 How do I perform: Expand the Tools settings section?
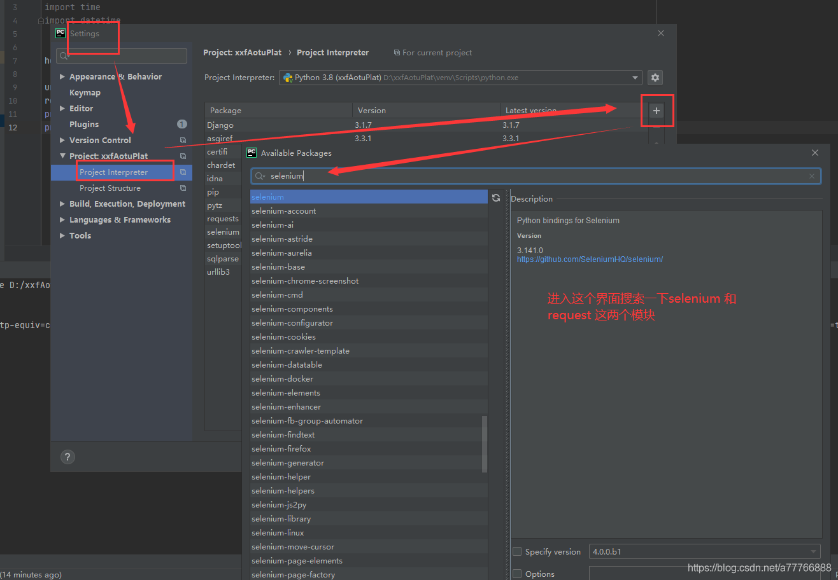coord(62,235)
